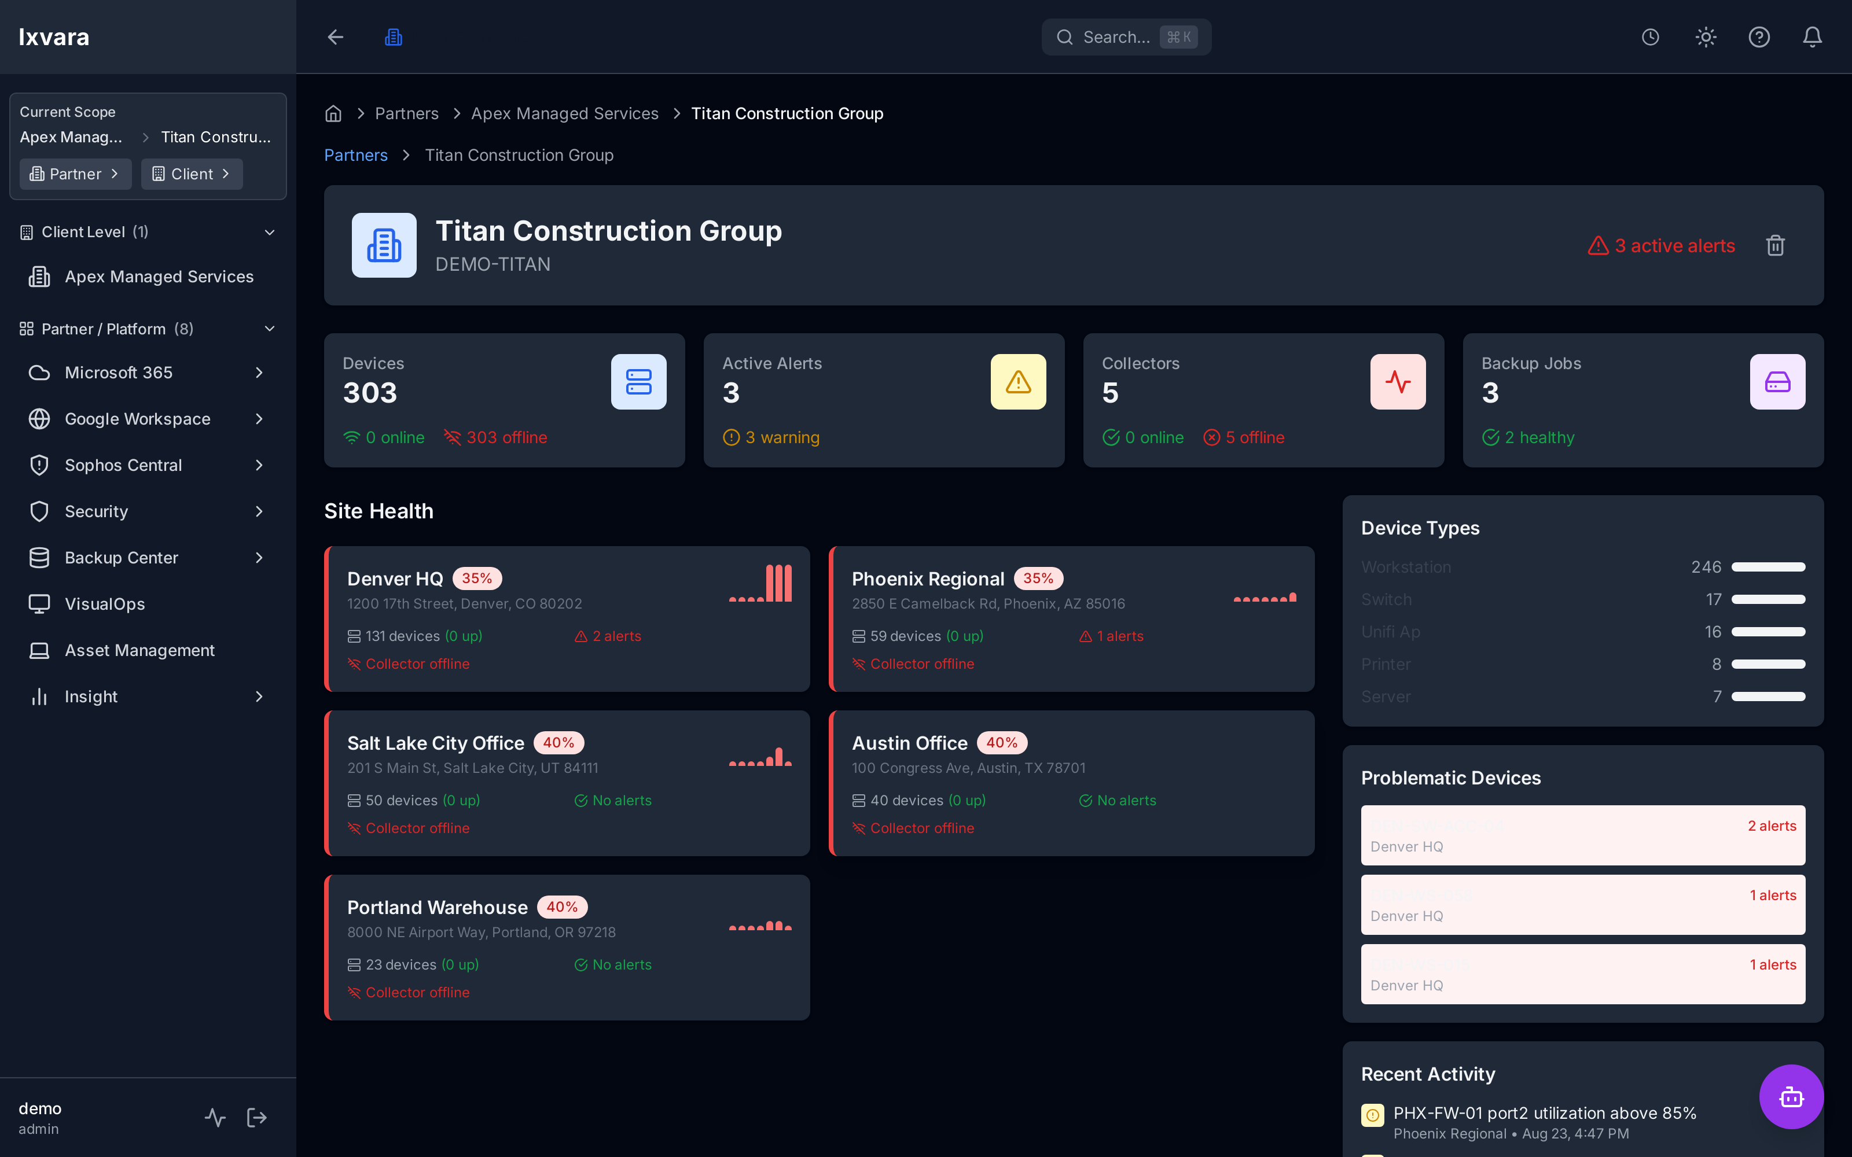Click the blue Partners breadcrumb link
1852x1157 pixels.
click(x=356, y=156)
